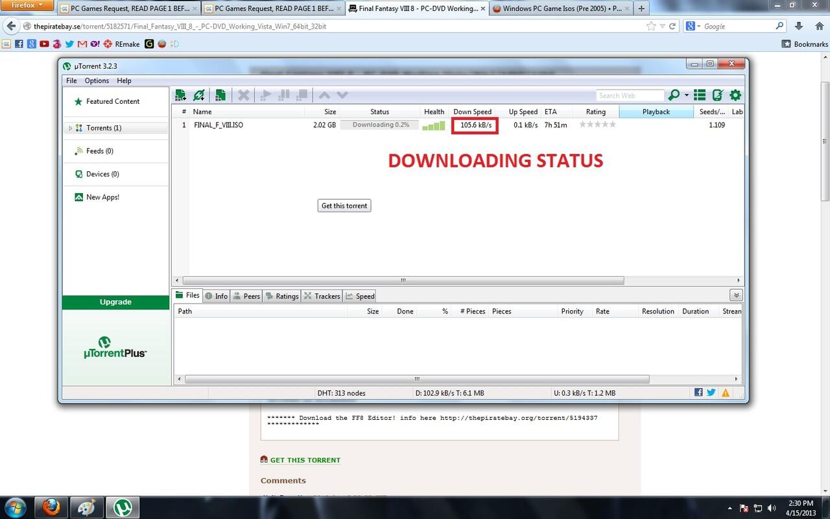Open the File menu
This screenshot has height=519, width=830.
[71, 80]
